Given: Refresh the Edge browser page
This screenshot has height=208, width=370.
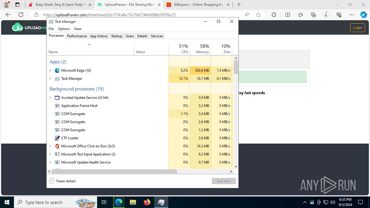Looking at the screenshot, I should pos(21,15).
